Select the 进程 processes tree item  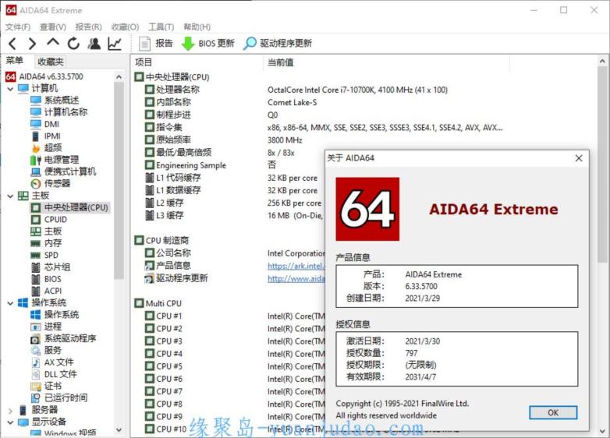point(46,327)
